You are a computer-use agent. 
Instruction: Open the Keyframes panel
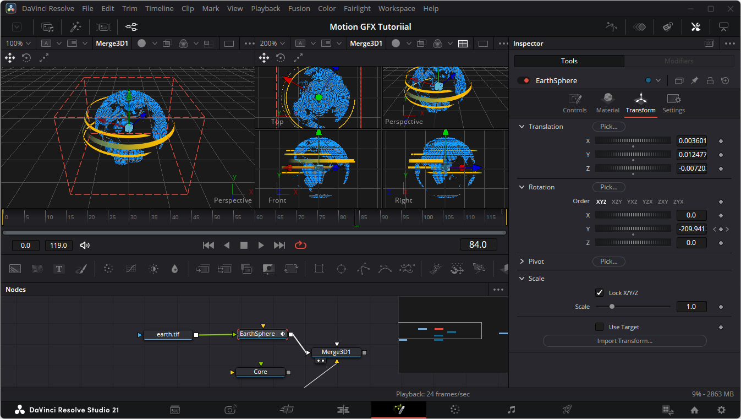(639, 26)
